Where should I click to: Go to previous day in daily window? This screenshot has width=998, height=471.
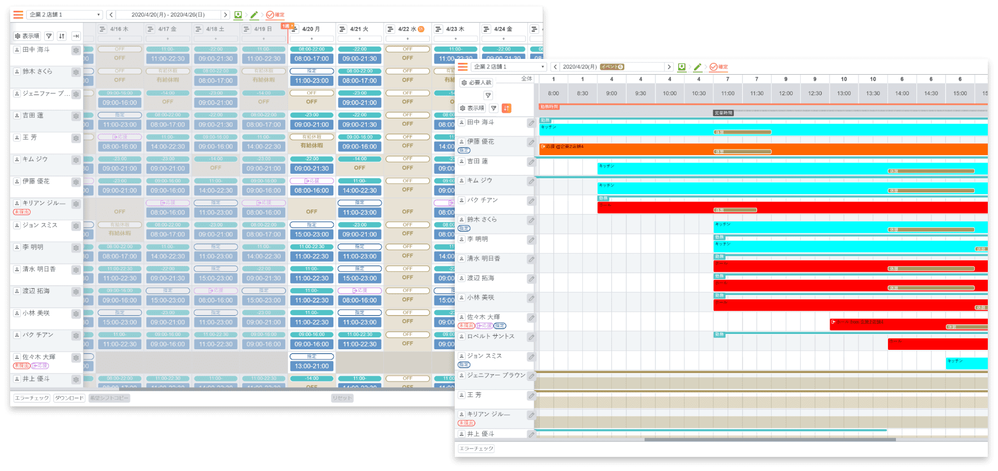point(555,67)
